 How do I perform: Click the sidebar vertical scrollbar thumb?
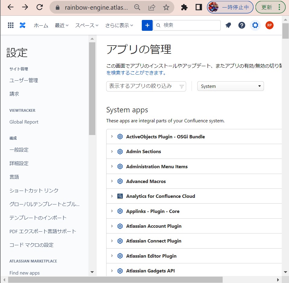[92, 88]
